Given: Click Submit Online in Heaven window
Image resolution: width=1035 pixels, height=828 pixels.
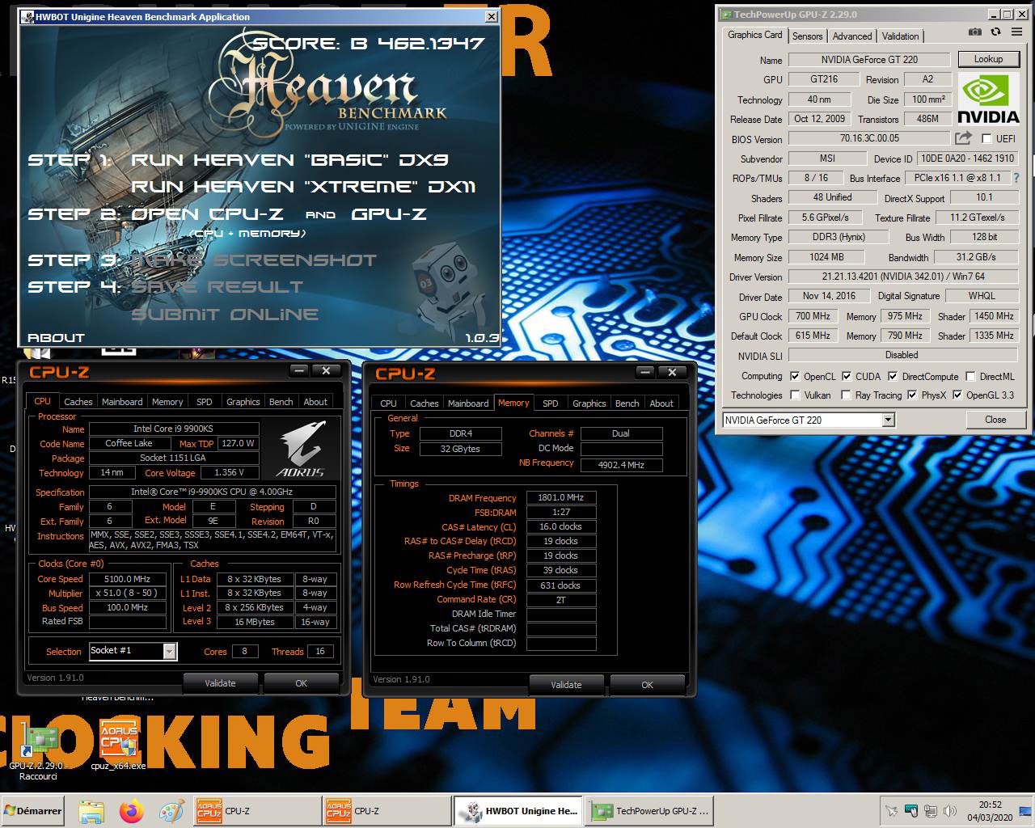Looking at the screenshot, I should click(225, 315).
